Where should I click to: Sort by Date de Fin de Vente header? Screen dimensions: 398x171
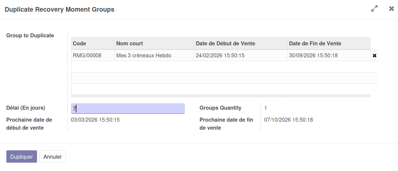click(315, 43)
